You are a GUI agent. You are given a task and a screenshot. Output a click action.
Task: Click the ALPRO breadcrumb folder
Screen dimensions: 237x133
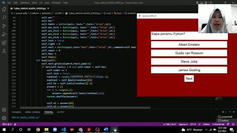59,13
